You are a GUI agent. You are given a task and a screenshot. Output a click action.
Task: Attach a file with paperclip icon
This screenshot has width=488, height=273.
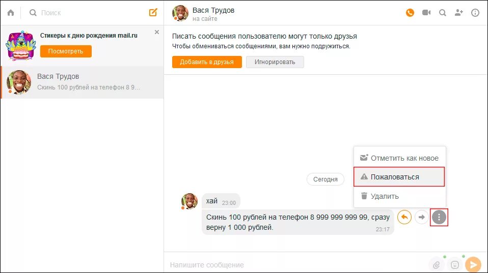tap(437, 265)
